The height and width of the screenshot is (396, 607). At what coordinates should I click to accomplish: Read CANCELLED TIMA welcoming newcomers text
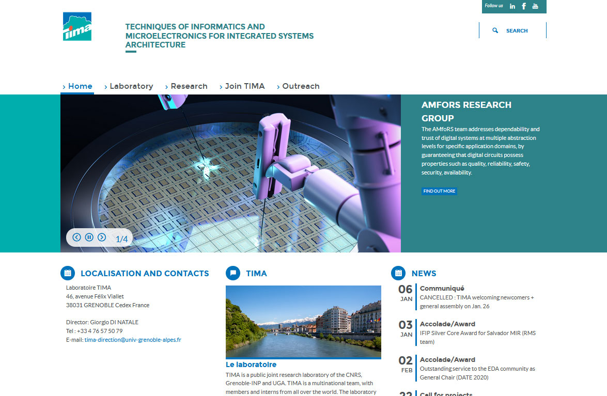pyautogui.click(x=477, y=302)
